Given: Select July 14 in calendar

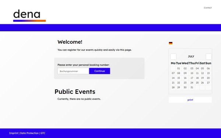Looking at the screenshot, I should point(173,78).
